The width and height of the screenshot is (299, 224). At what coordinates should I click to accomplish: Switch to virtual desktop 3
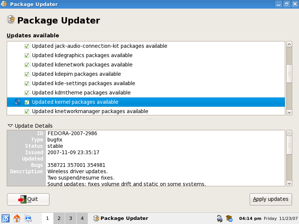[71, 218]
